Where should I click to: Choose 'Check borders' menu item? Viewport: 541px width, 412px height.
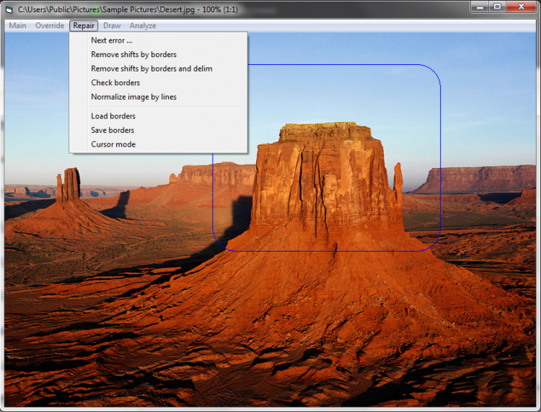[159, 83]
